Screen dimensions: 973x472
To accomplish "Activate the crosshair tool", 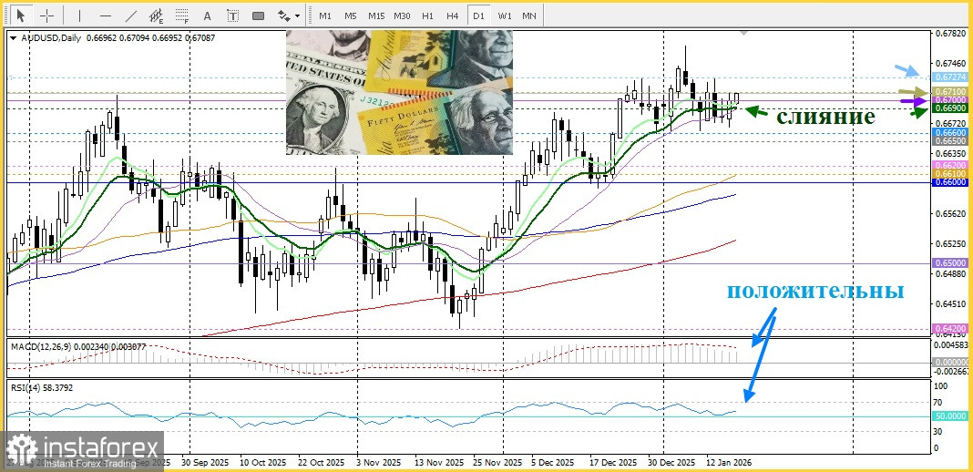I will pyautogui.click(x=47, y=15).
